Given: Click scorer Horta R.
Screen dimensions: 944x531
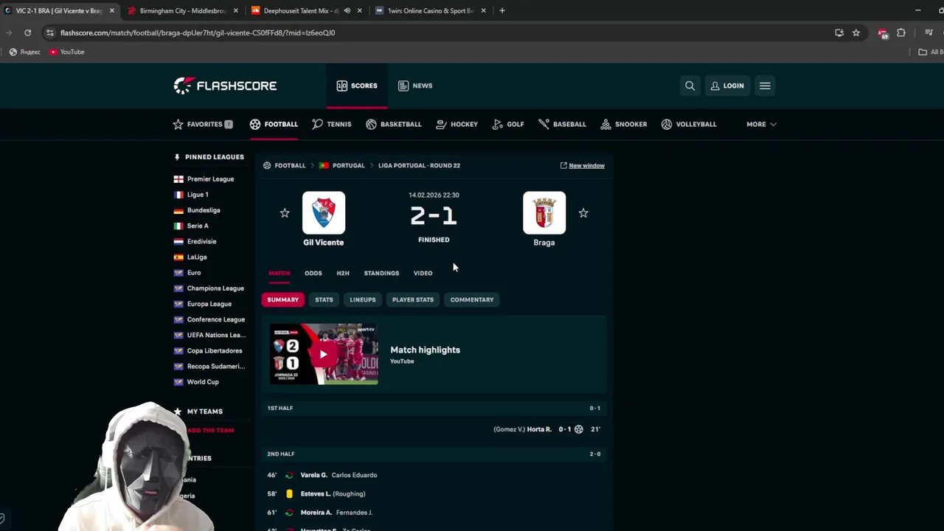Looking at the screenshot, I should (x=539, y=429).
